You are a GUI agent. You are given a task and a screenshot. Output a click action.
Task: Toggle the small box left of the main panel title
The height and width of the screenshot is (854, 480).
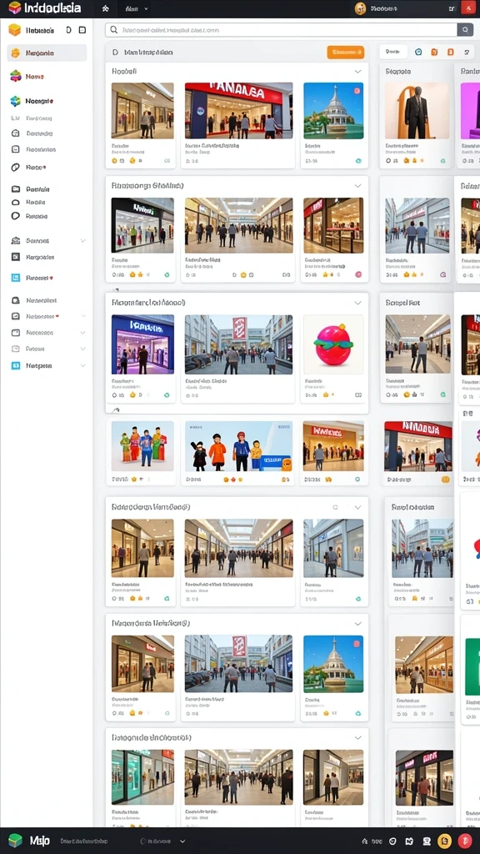[115, 53]
